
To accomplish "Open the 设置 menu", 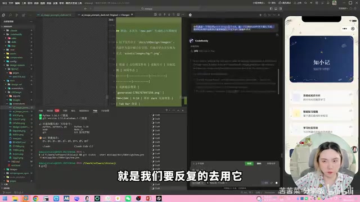I will click(55, 3).
